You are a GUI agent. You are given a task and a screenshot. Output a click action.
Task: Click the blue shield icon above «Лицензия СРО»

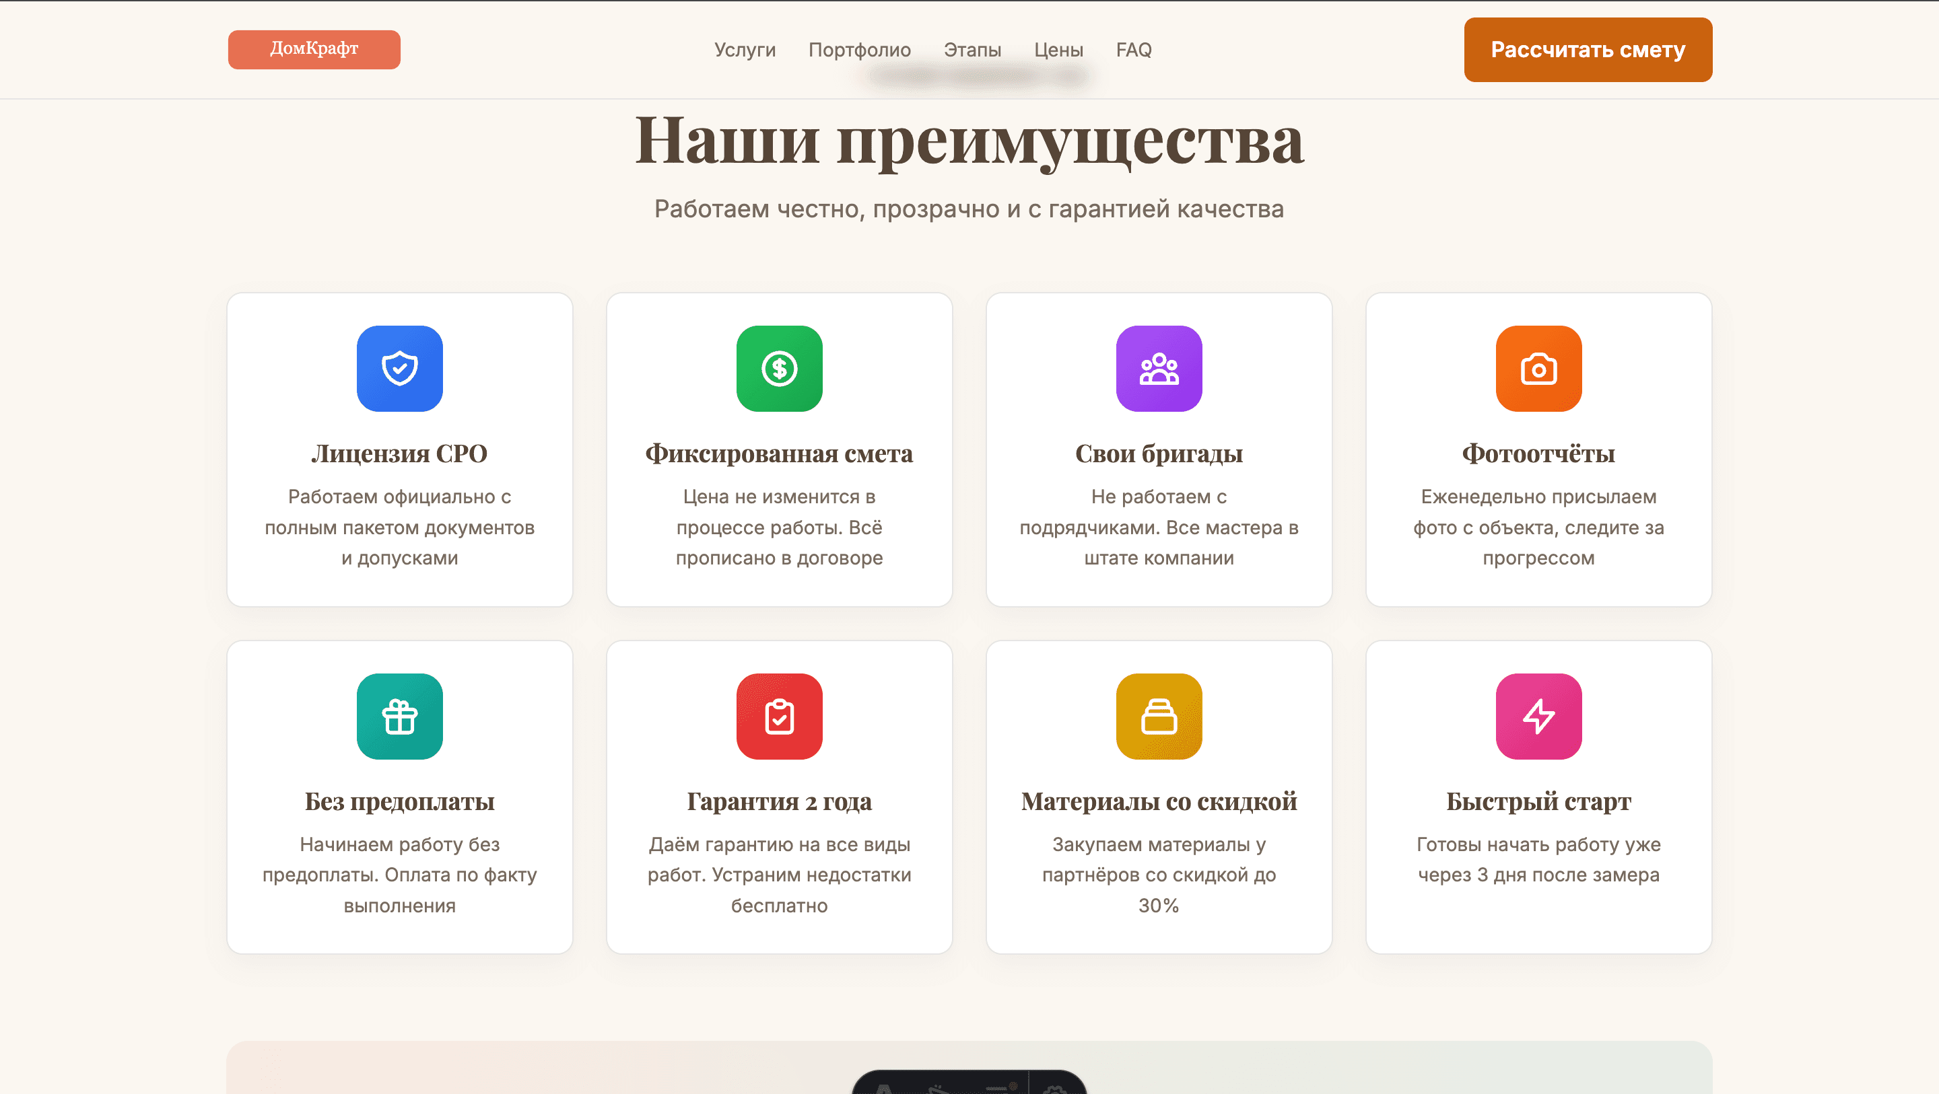point(400,369)
